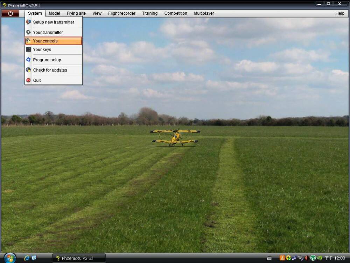Choose Your transmitter entry
The width and height of the screenshot is (350, 263).
[54, 32]
